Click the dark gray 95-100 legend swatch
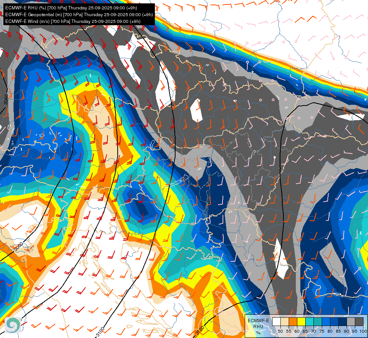The width and height of the screenshot is (368, 338). point(359,321)
